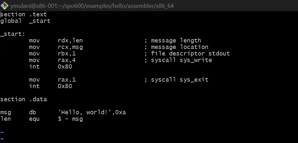Click the '; syscall sys_write' comment
This screenshot has height=143, width=298.
point(178,60)
